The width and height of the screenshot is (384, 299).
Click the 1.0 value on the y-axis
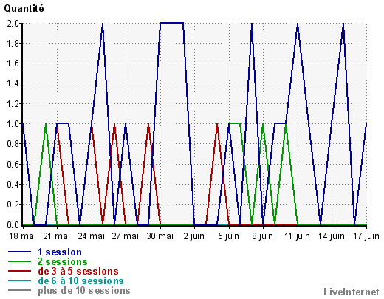(13, 124)
